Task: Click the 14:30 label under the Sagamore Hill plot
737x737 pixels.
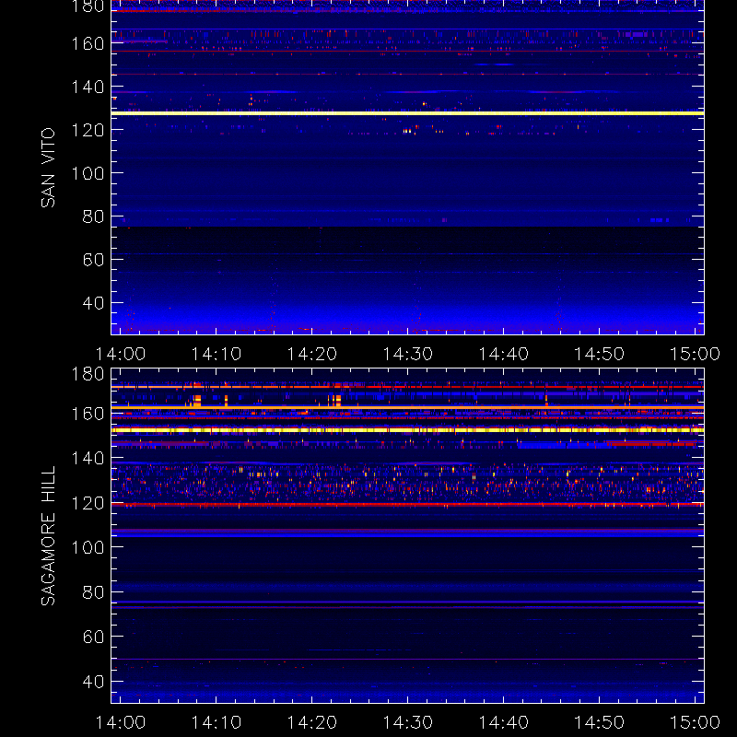Action: (407, 722)
